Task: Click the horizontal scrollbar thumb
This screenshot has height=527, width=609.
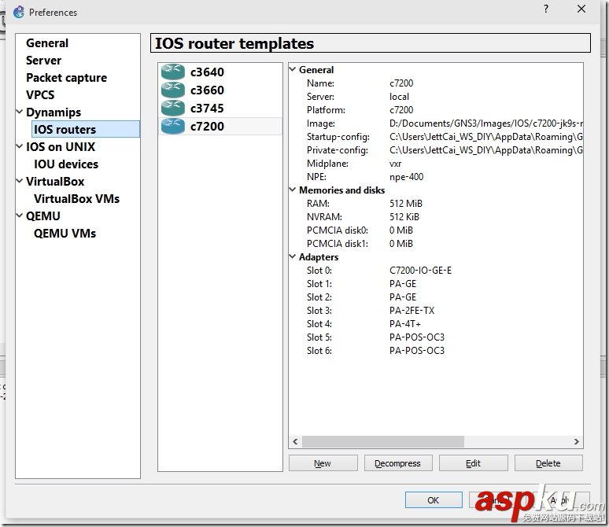Action: [383, 441]
